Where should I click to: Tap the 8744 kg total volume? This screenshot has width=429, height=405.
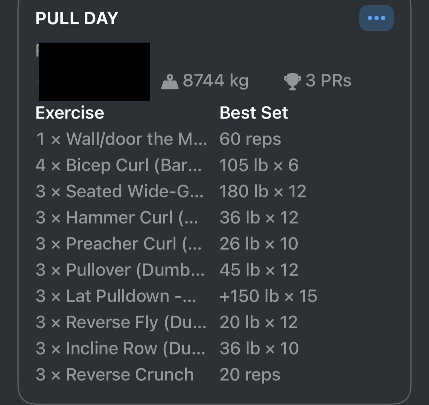[215, 80]
